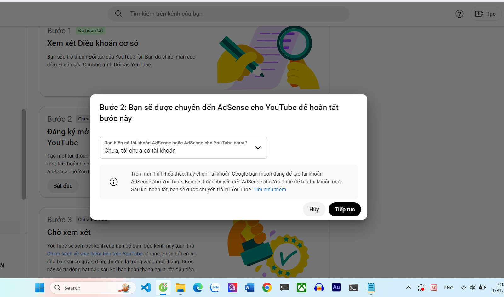The image size is (504, 297).
Task: Click the Tạo create button
Action: (485, 14)
